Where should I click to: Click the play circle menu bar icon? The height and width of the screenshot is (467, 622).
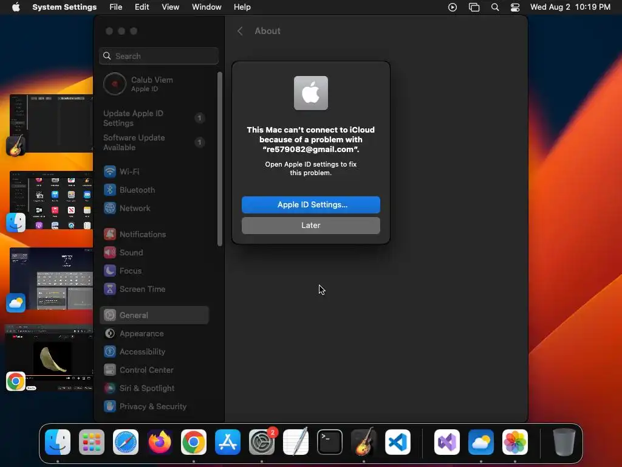(x=453, y=7)
